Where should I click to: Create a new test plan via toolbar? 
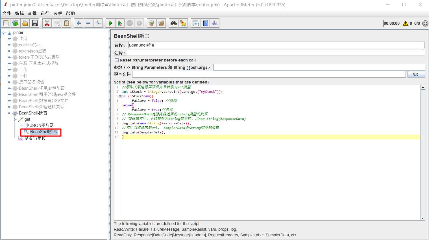6,23
